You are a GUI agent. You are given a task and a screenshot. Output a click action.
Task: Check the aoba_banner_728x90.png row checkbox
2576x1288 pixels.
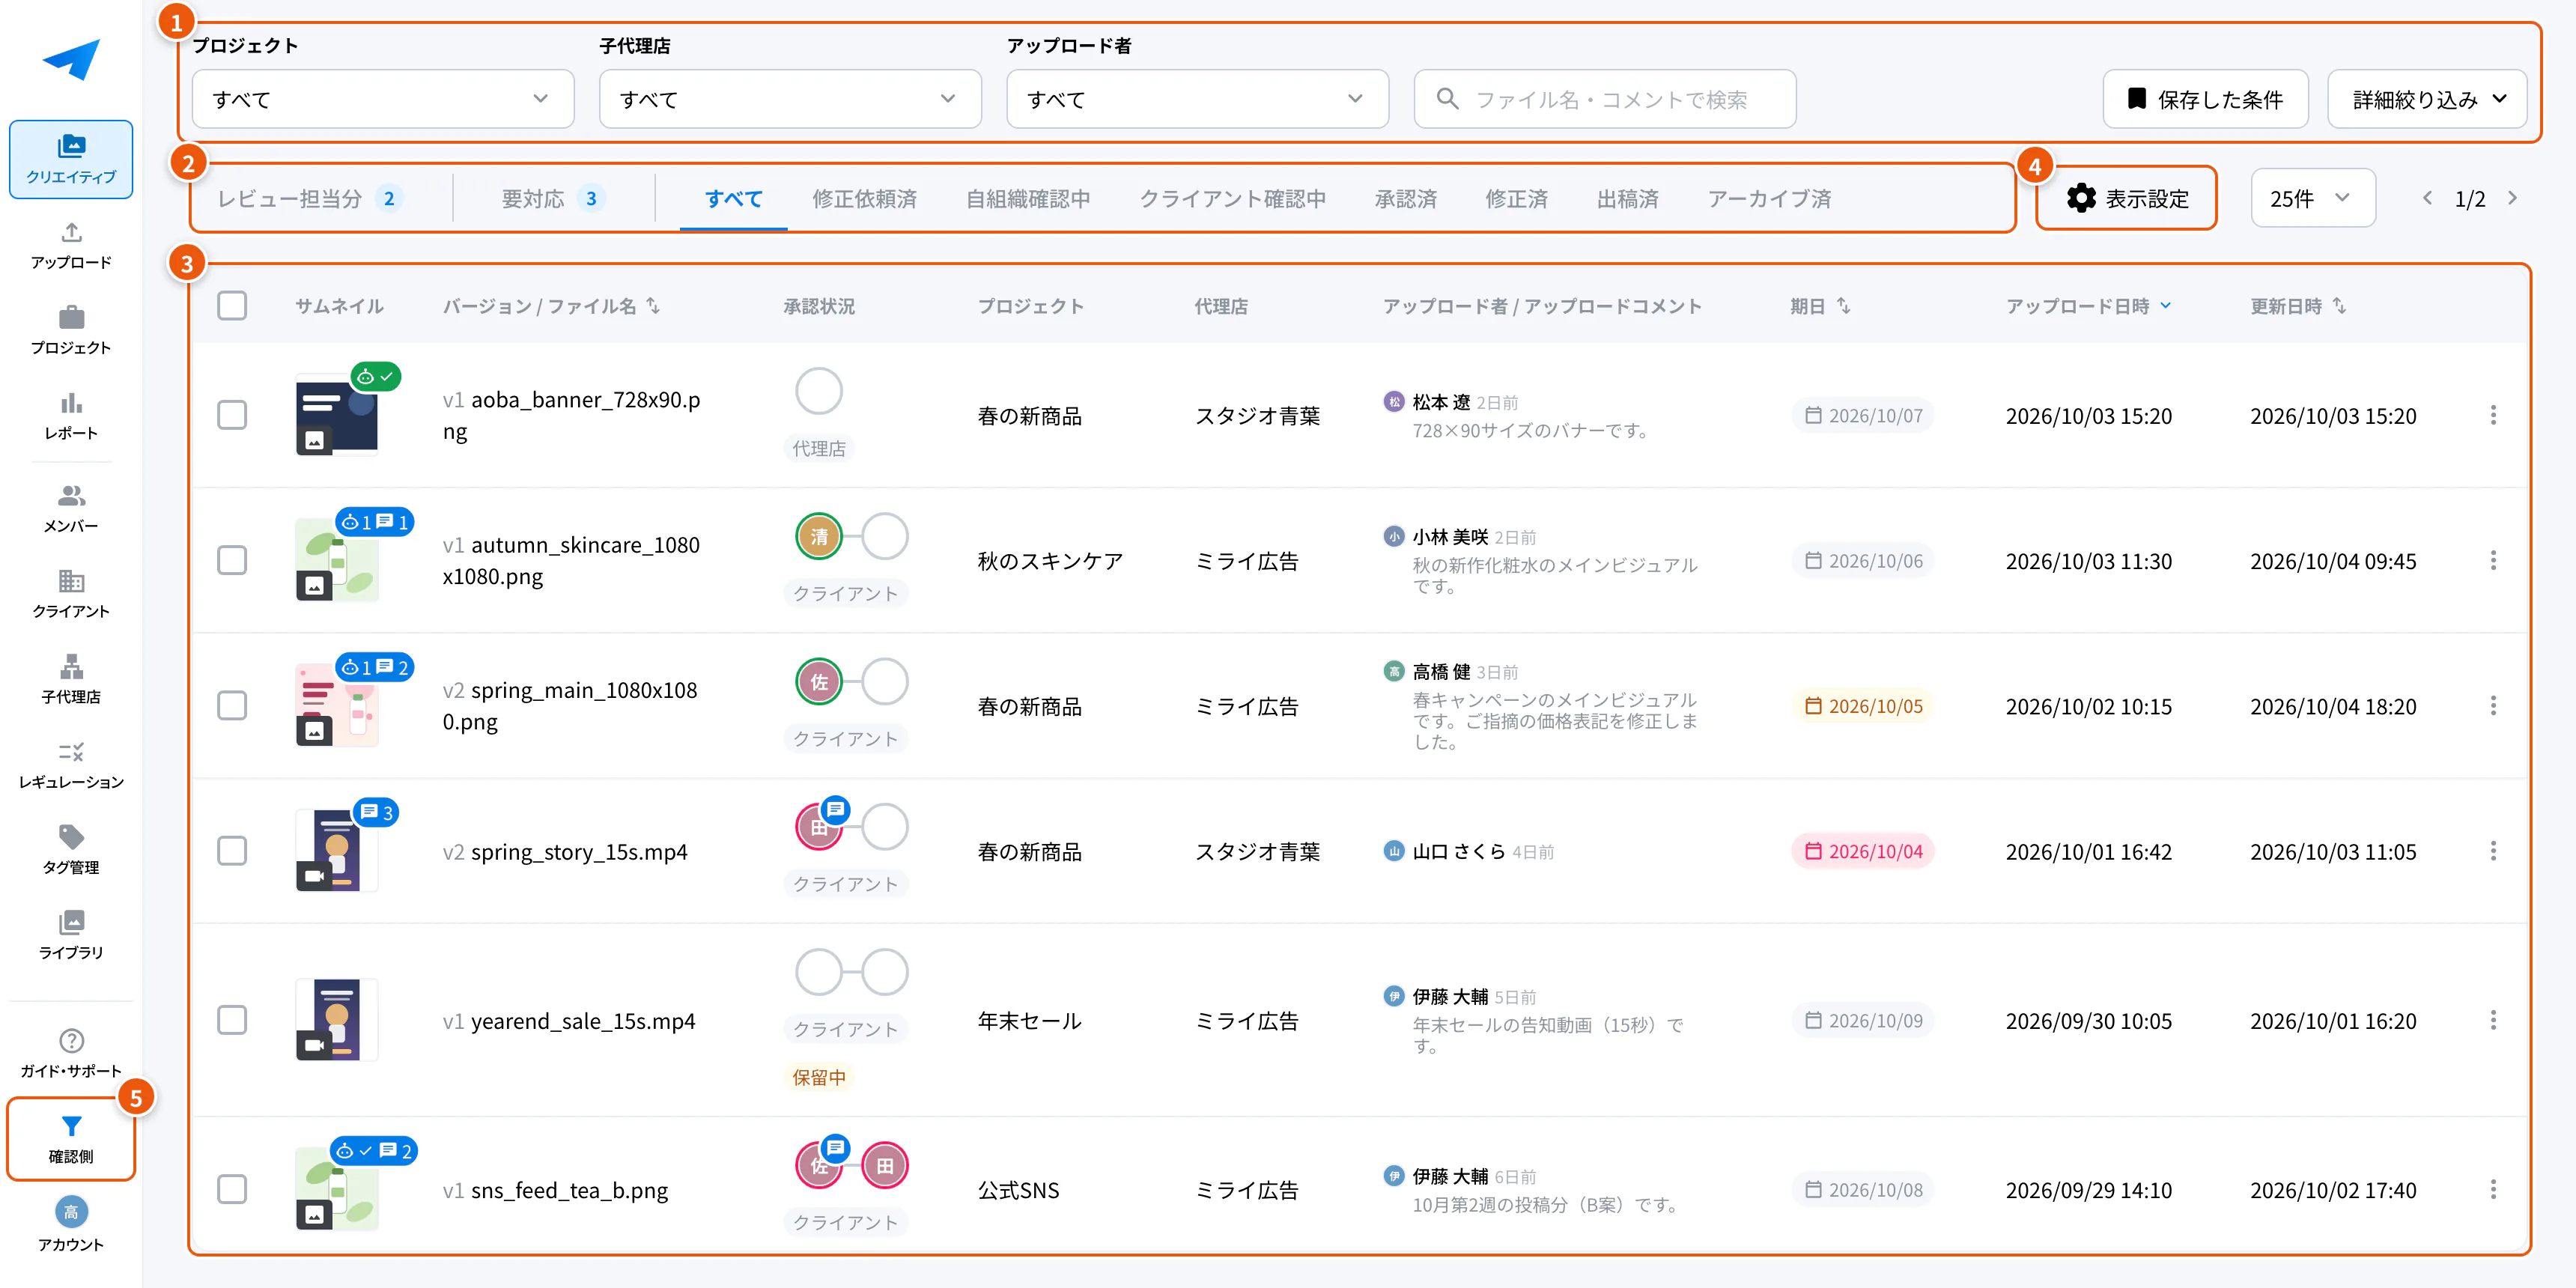(x=232, y=415)
